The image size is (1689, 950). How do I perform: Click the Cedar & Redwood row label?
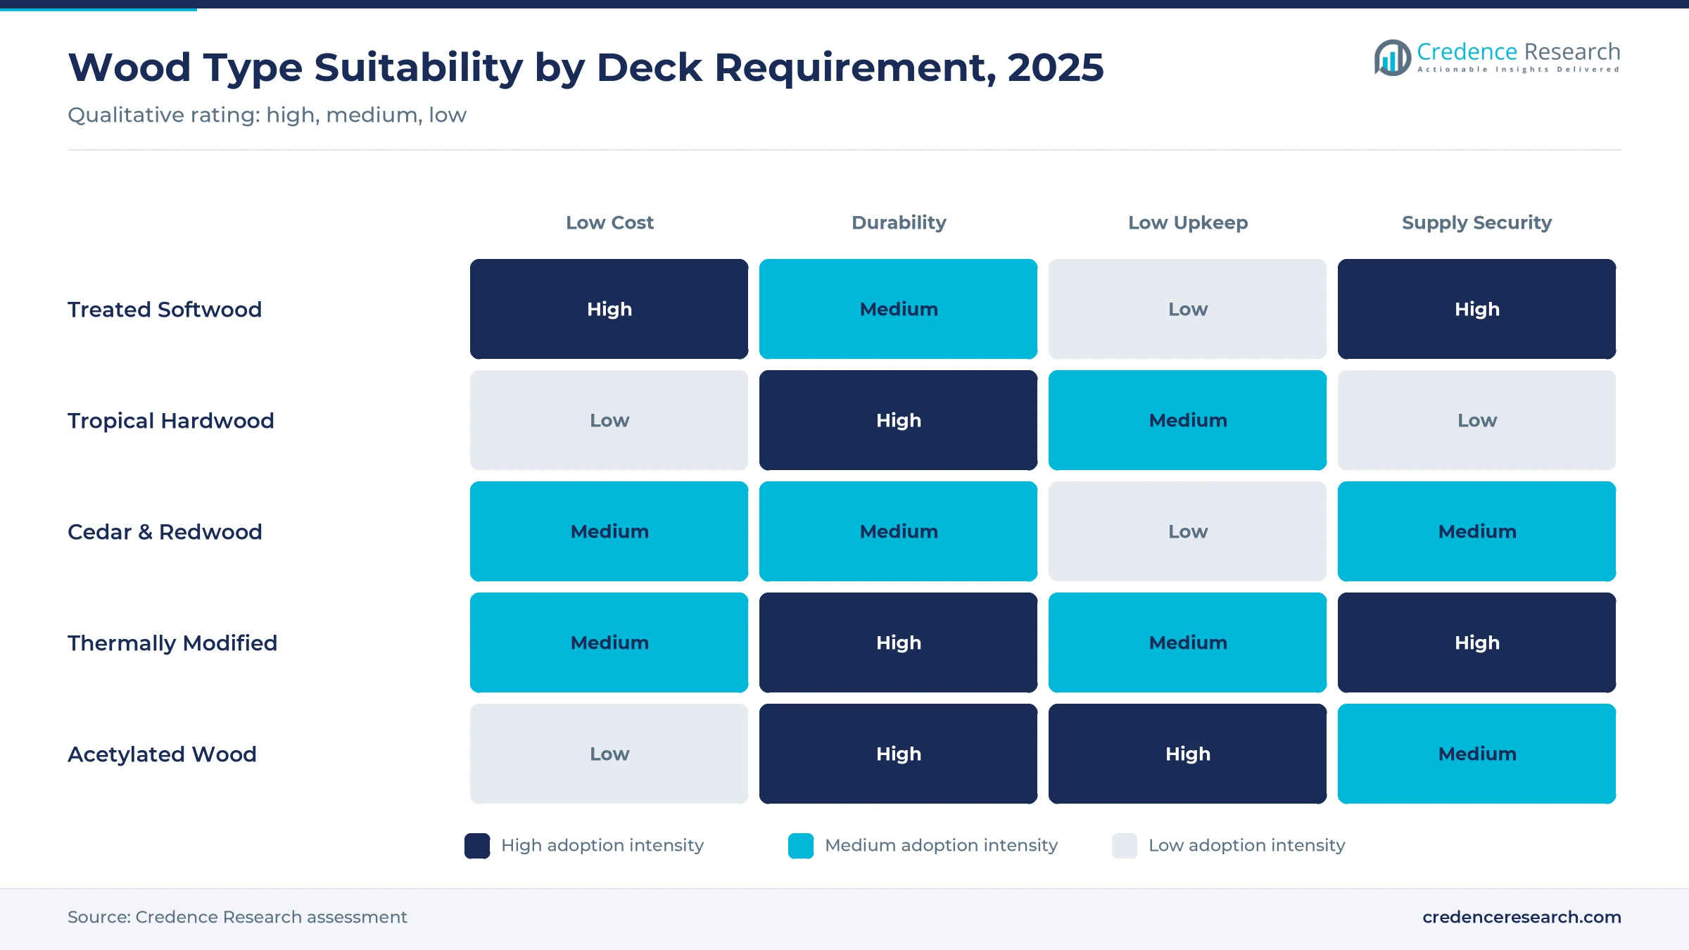(x=165, y=531)
